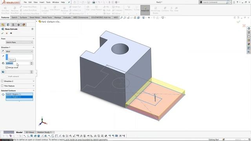Open ConfigurationManager tab icon
Image resolution: width=251 pixels, height=141 pixels.
tap(13, 25)
